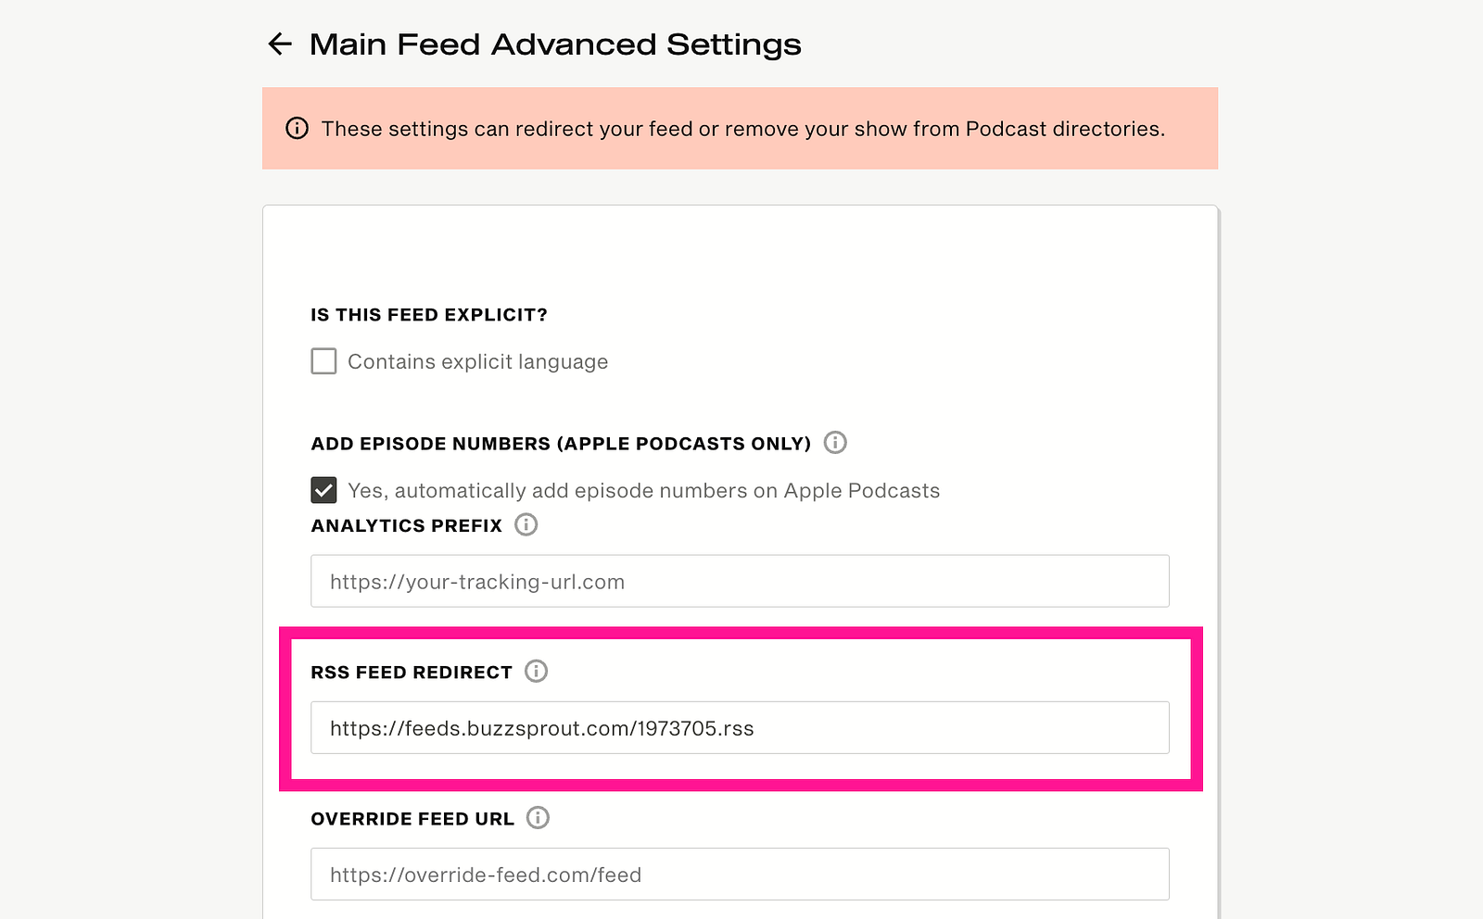This screenshot has width=1483, height=919.
Task: Click the Main Feed Advanced Settings page title
Action: tap(555, 44)
